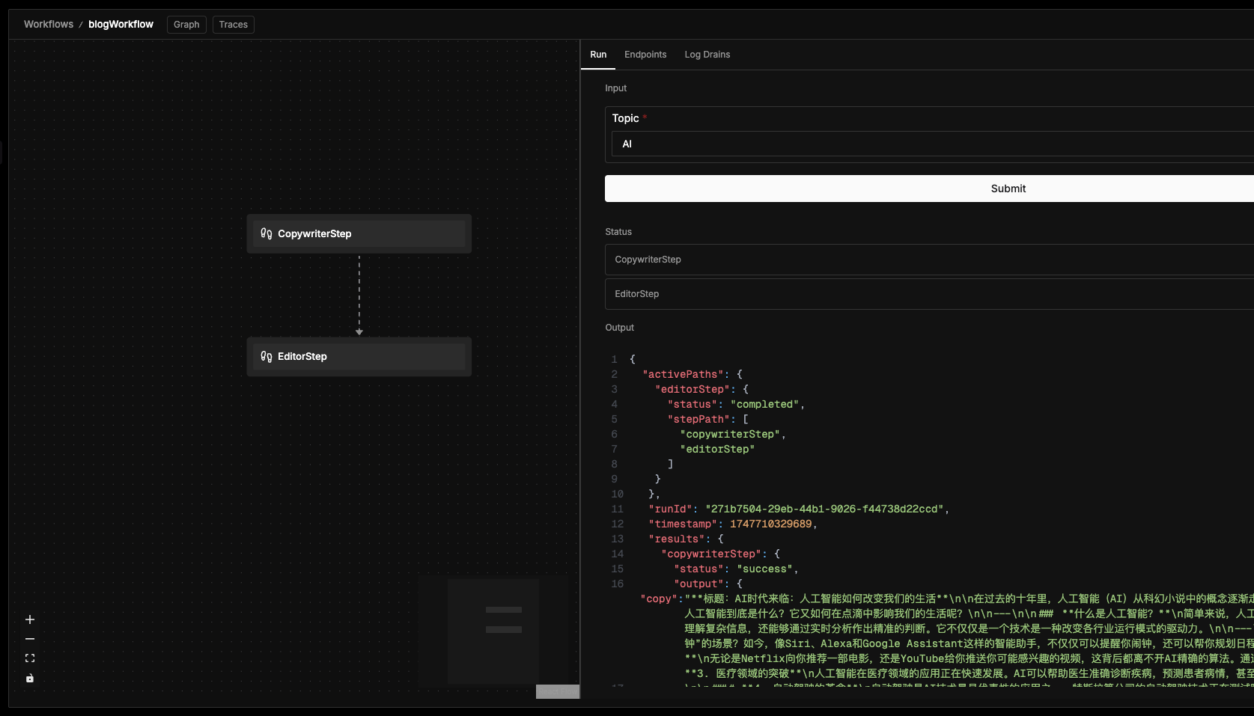The height and width of the screenshot is (716, 1254).
Task: Click blogWorkflow breadcrumb title
Action: (x=121, y=24)
